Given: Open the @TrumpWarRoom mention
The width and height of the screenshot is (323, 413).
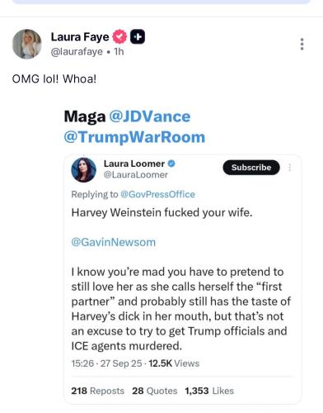Looking at the screenshot, I should click(134, 137).
